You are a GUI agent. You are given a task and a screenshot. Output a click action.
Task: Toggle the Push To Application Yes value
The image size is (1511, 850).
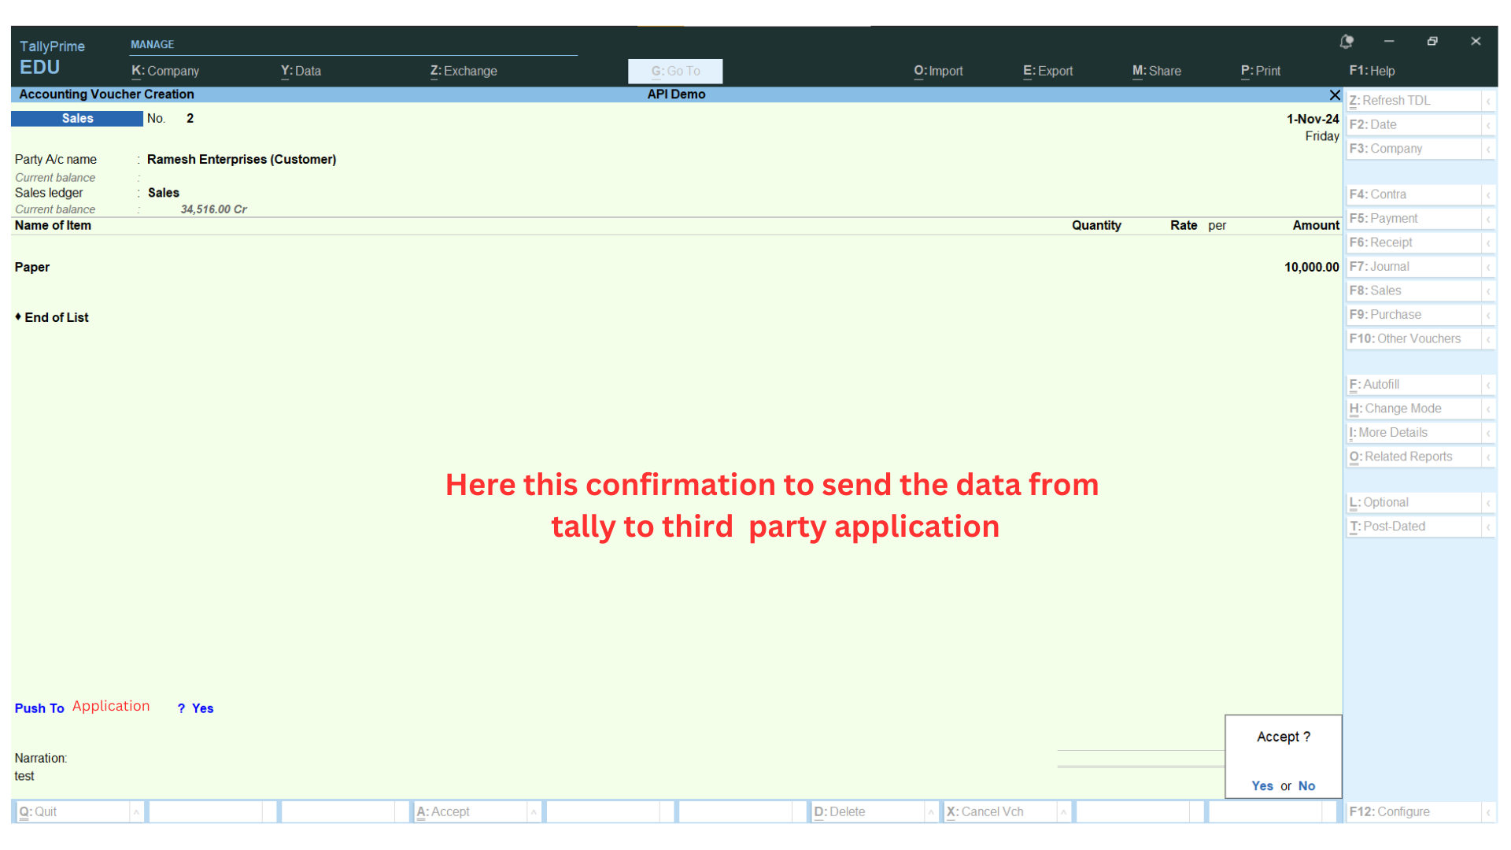coord(202,708)
